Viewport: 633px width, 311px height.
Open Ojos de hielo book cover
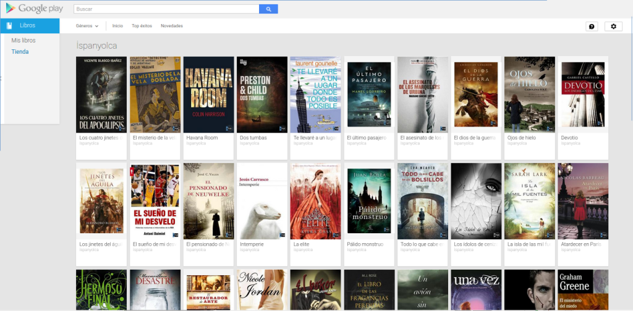530,94
